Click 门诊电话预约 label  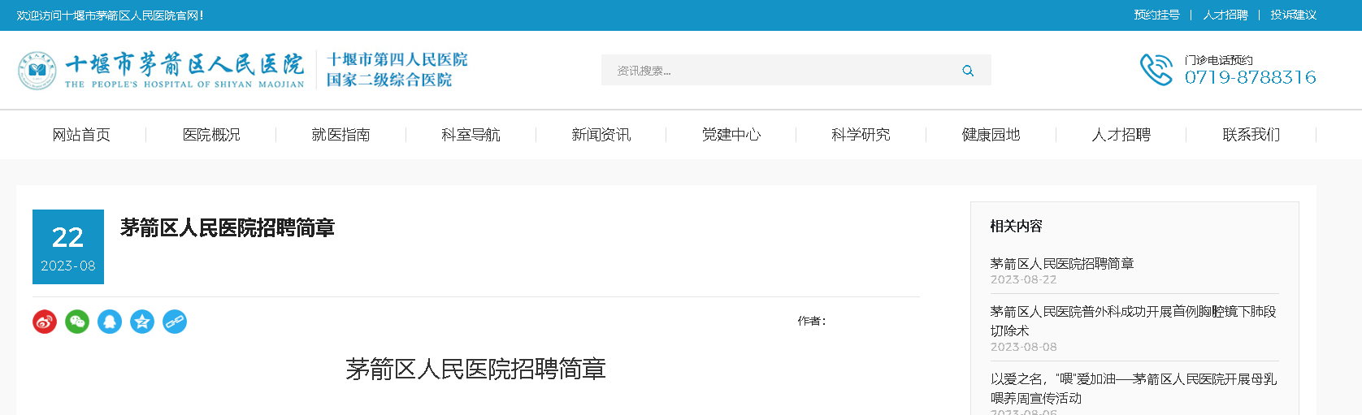click(1219, 60)
